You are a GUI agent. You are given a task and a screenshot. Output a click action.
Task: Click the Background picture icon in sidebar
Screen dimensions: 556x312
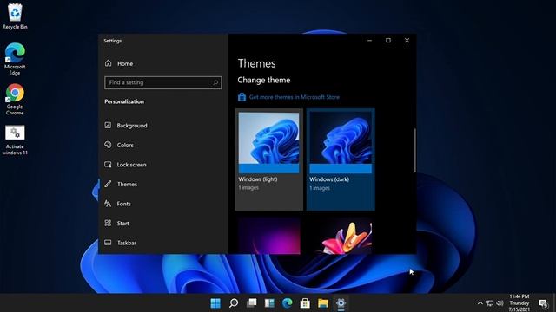[x=108, y=125]
